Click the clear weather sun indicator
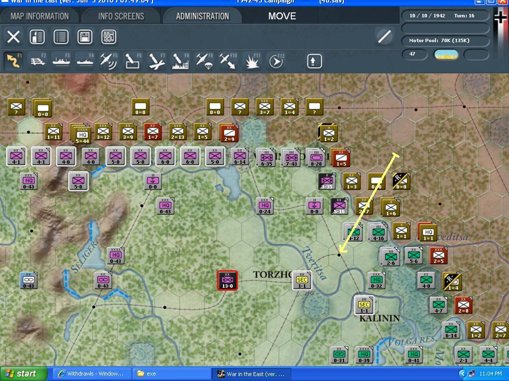Viewport: 509px width, 381px height. click(446, 55)
